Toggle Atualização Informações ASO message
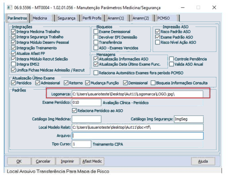Image resolution: width=228 pixels, height=175 pixels. pyautogui.click(x=96, y=59)
